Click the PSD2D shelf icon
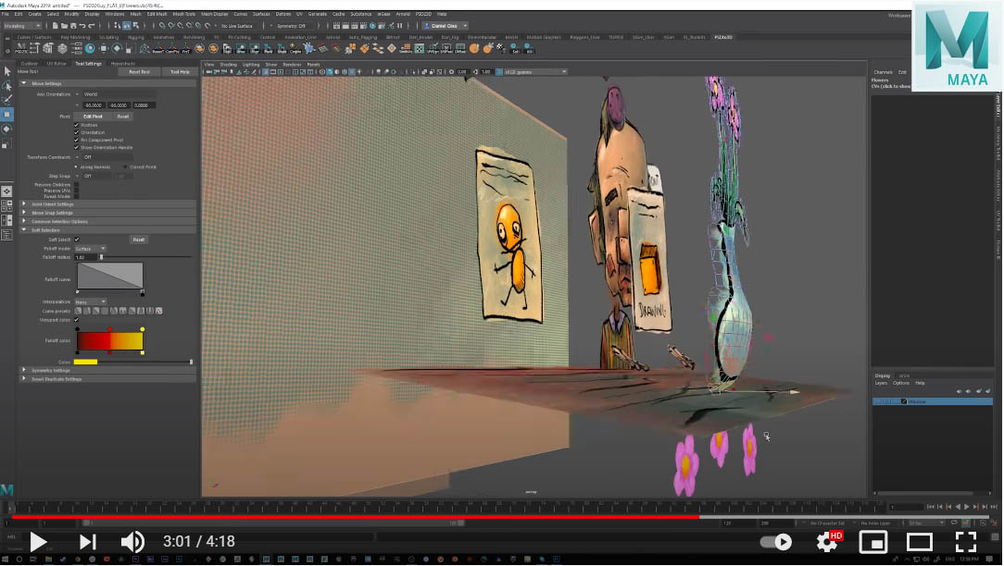The width and height of the screenshot is (1004, 566). (x=21, y=49)
